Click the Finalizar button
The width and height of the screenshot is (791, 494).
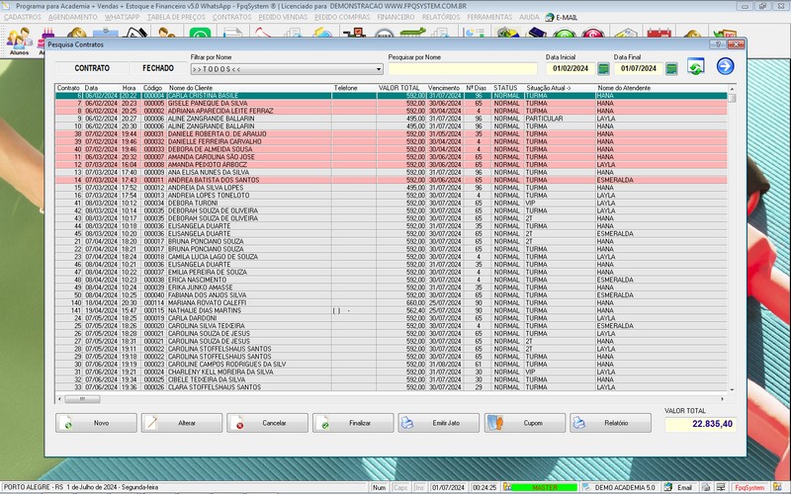tap(353, 423)
